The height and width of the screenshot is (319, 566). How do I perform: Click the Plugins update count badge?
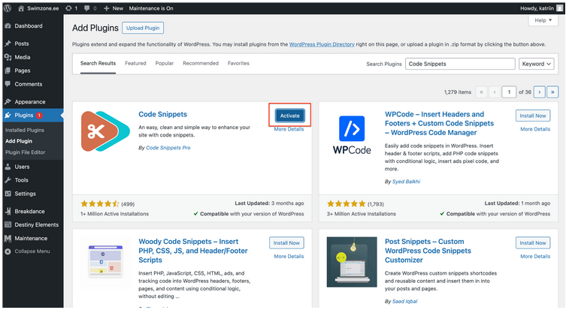[39, 116]
